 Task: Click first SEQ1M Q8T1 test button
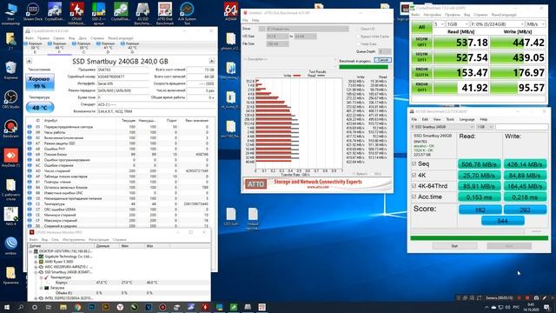[x=421, y=43]
